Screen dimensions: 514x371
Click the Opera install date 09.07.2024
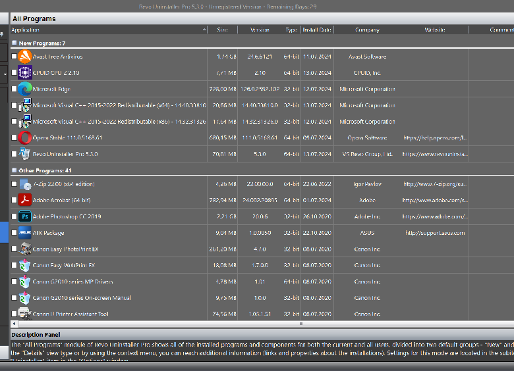(x=317, y=137)
